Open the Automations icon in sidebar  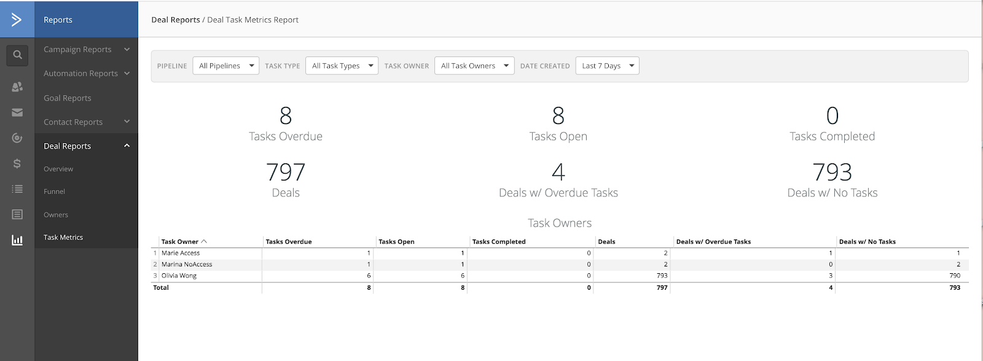[x=17, y=138]
